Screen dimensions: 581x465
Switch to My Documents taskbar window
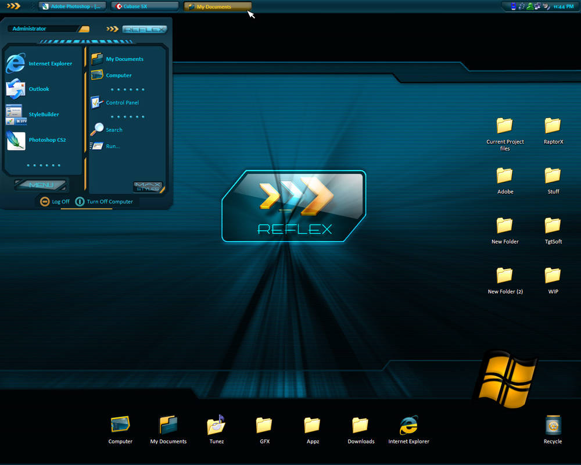point(218,6)
